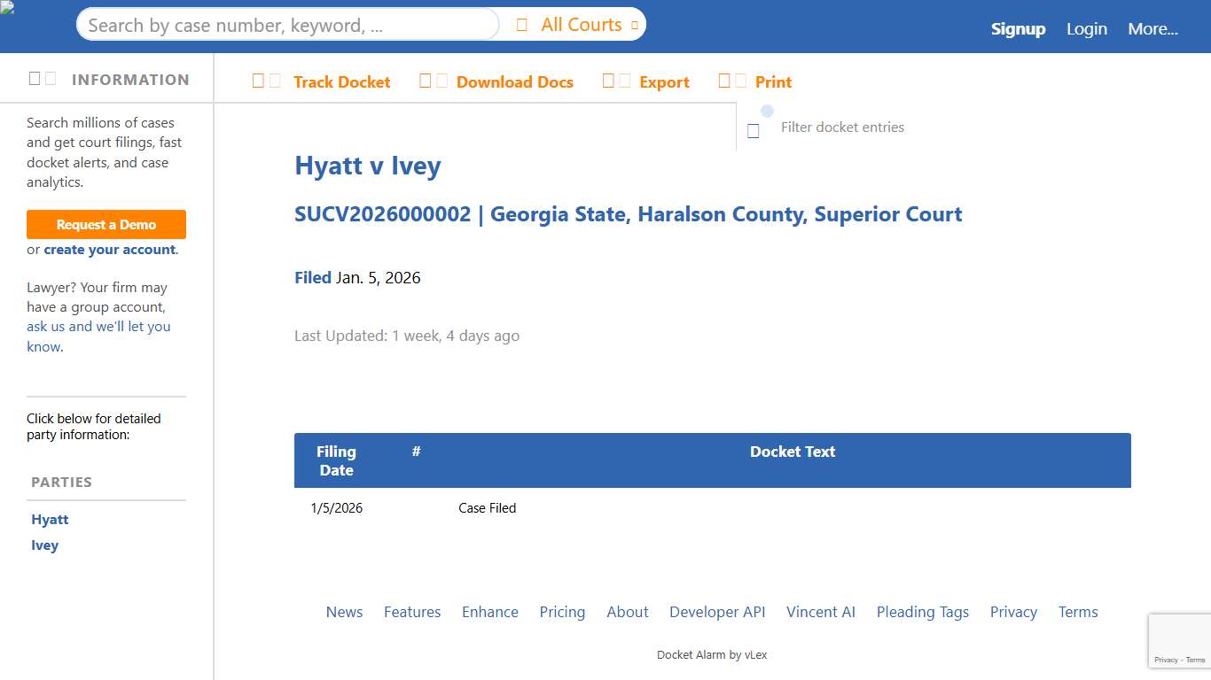Open the Vincent AI footer link
This screenshot has height=680, width=1211.
click(820, 612)
